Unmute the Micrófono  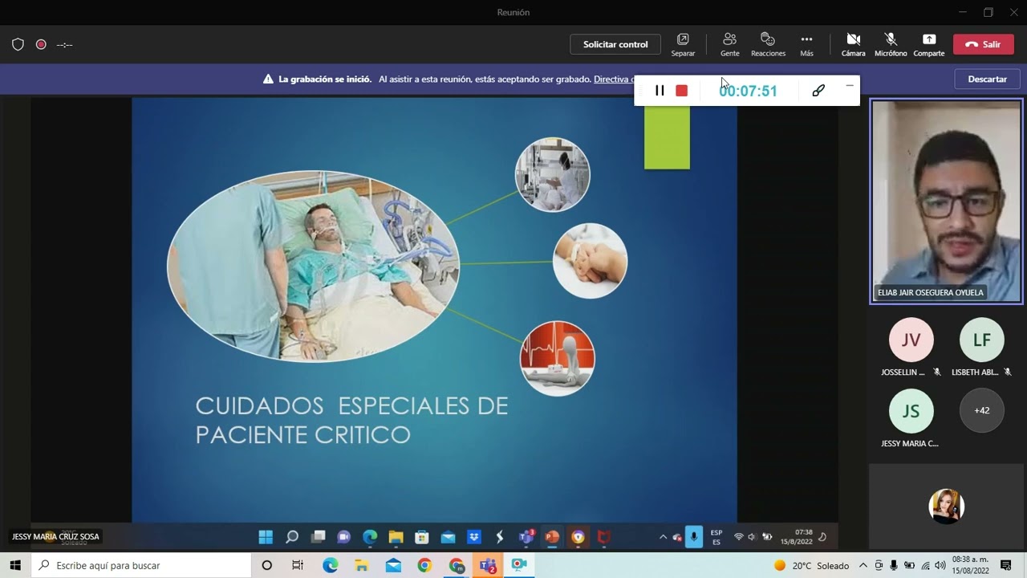pos(891,44)
